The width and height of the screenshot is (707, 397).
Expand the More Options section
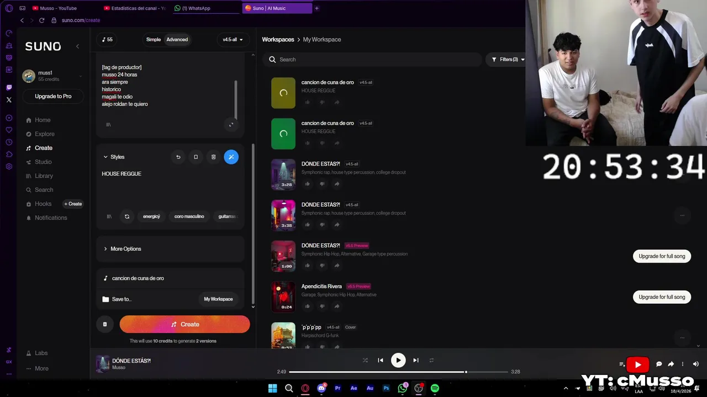click(x=122, y=249)
